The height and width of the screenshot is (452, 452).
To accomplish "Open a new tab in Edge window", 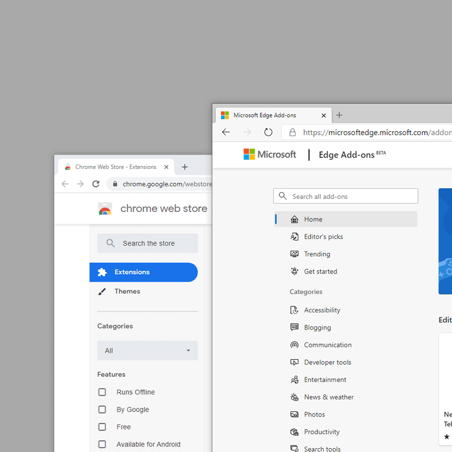I will pos(340,115).
